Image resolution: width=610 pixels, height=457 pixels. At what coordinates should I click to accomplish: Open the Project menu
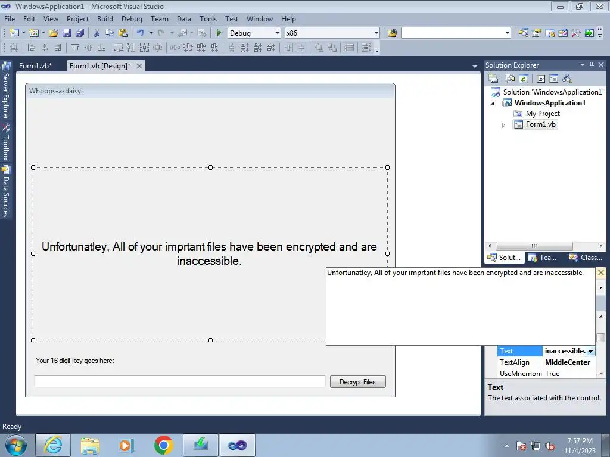pyautogui.click(x=77, y=18)
